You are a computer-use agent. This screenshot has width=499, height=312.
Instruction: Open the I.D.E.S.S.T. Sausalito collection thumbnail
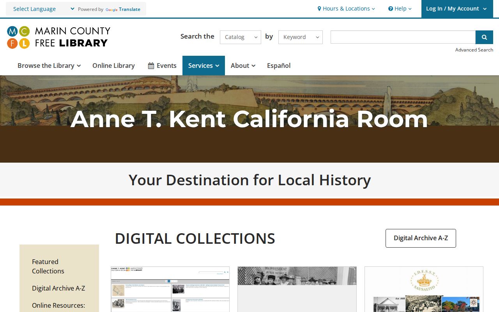424,289
